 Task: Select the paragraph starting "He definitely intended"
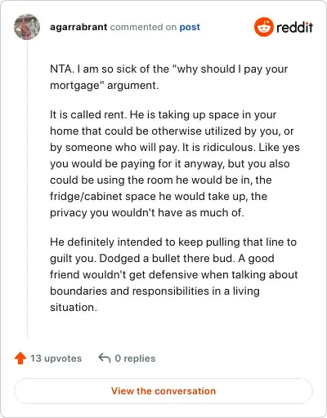click(x=174, y=274)
